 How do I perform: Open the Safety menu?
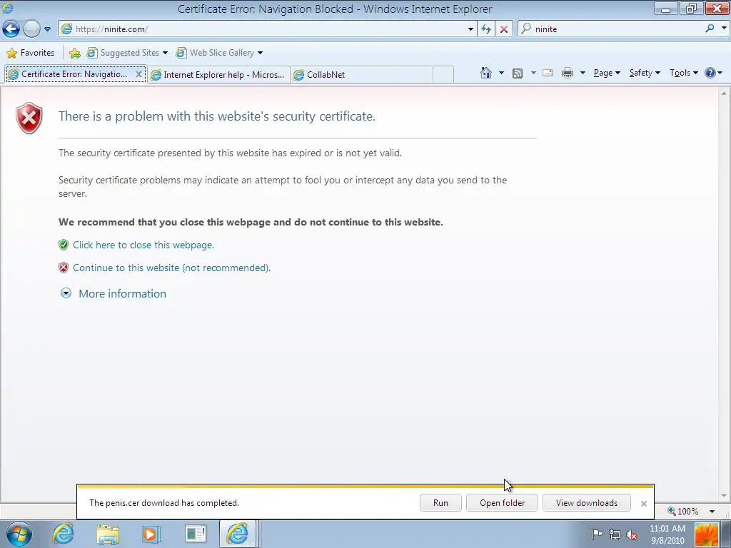pyautogui.click(x=645, y=73)
